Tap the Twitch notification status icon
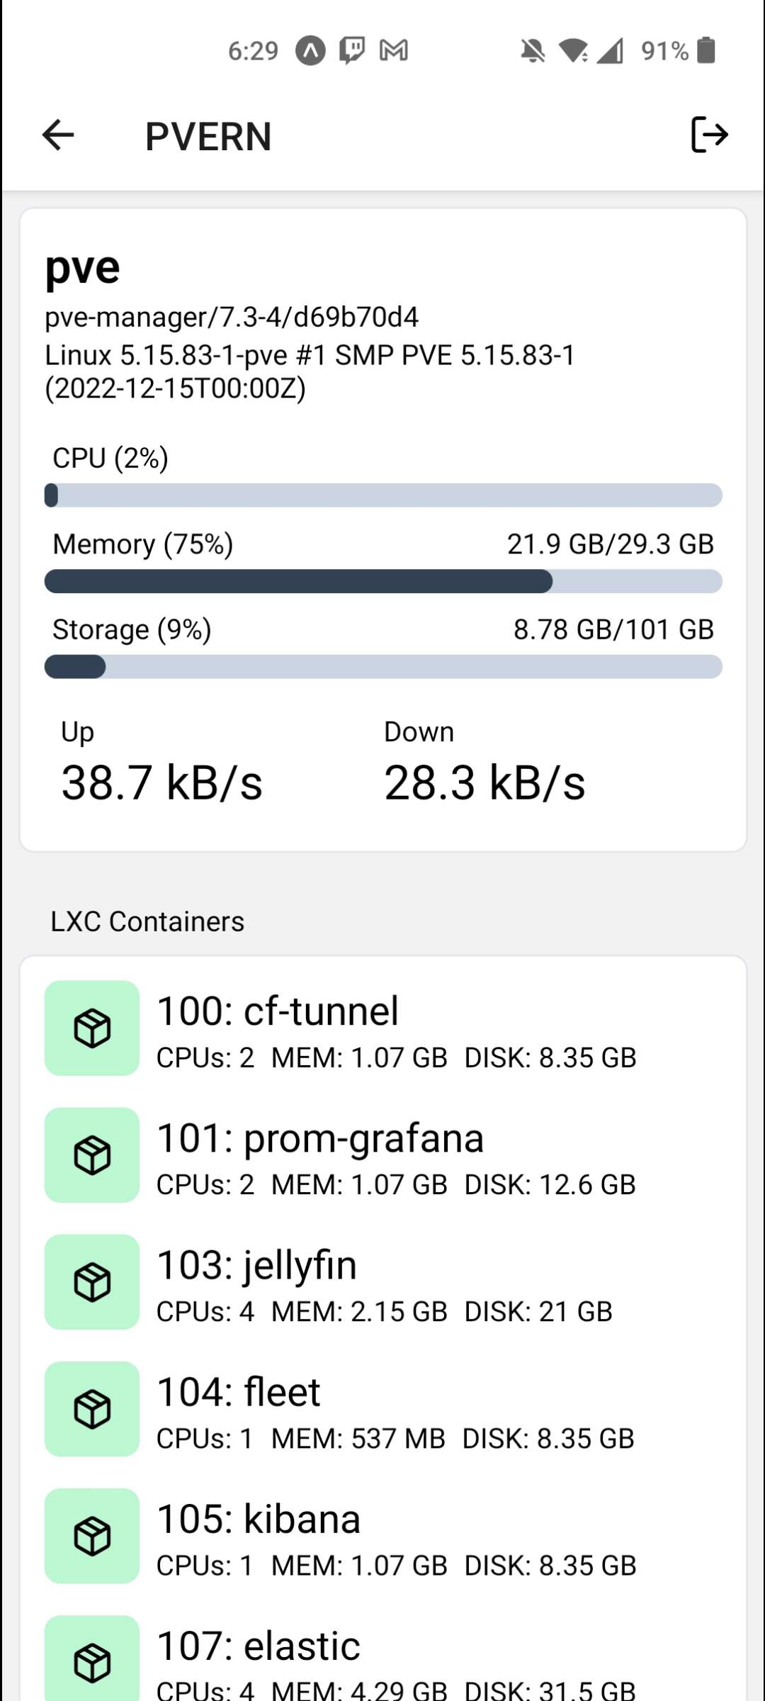 click(x=352, y=50)
